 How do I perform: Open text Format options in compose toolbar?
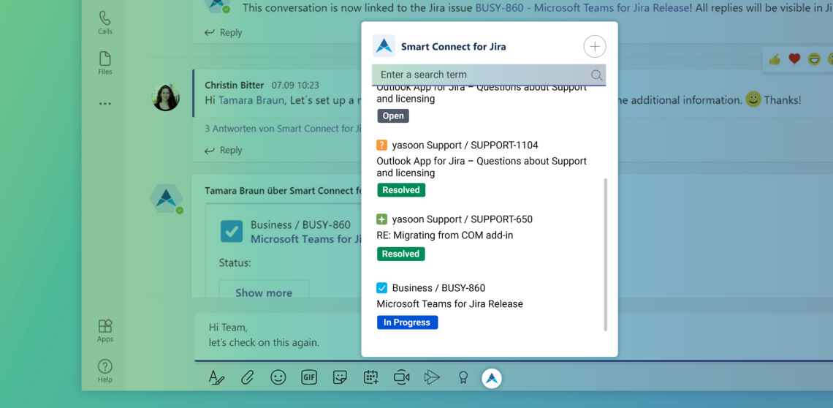(x=216, y=378)
